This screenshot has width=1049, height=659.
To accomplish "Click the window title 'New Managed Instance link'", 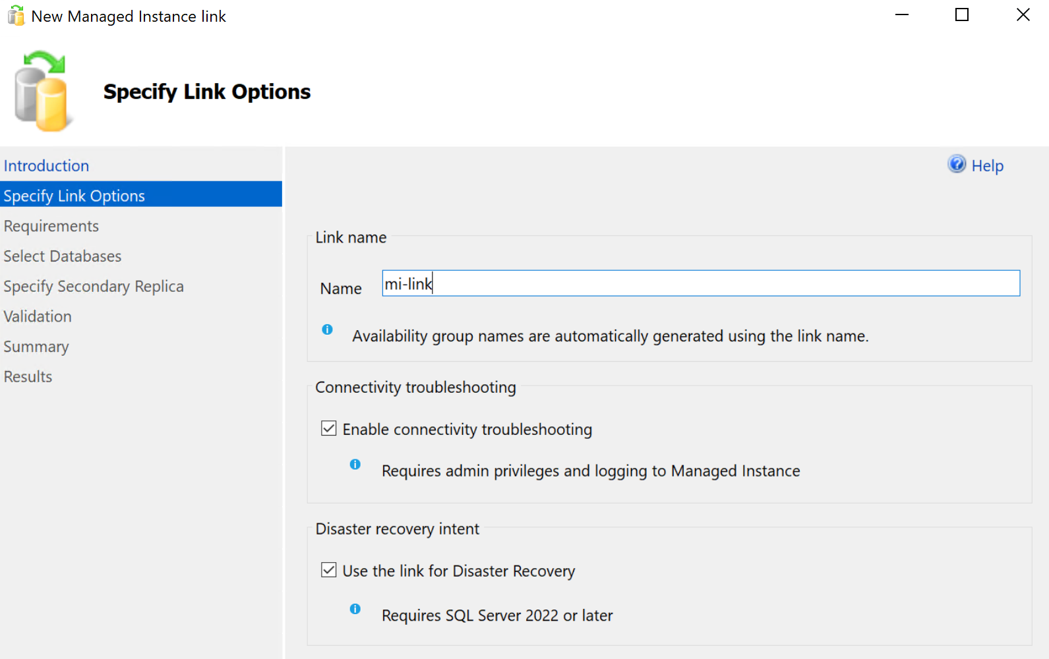I will coord(129,16).
